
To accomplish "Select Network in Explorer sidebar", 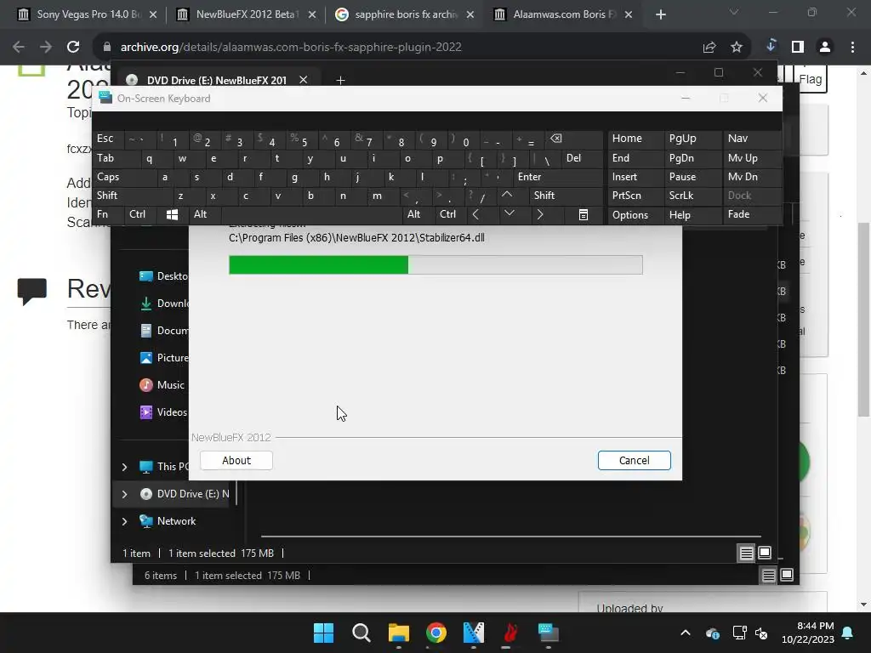I will coord(168,521).
